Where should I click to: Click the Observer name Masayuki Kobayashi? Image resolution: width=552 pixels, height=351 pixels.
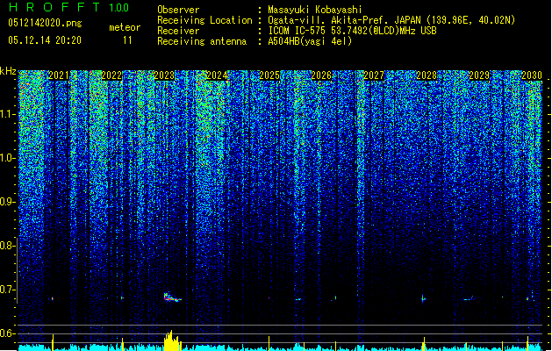click(315, 10)
